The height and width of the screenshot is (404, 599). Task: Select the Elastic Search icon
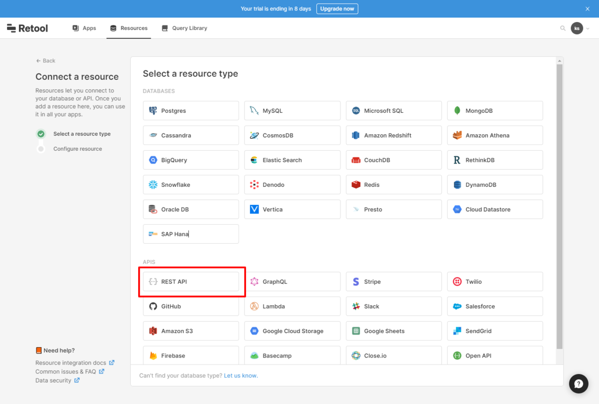[x=254, y=160]
